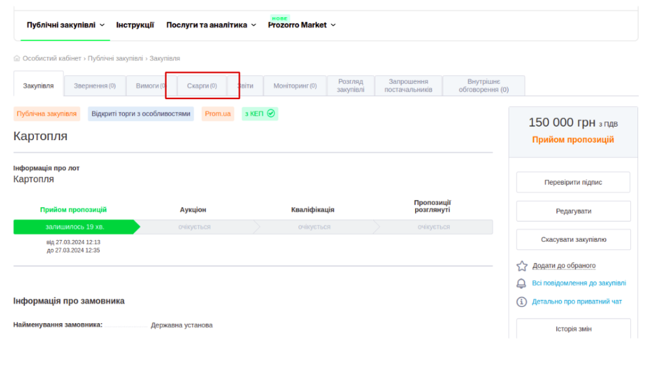Click the Редагувати button

[x=573, y=211]
